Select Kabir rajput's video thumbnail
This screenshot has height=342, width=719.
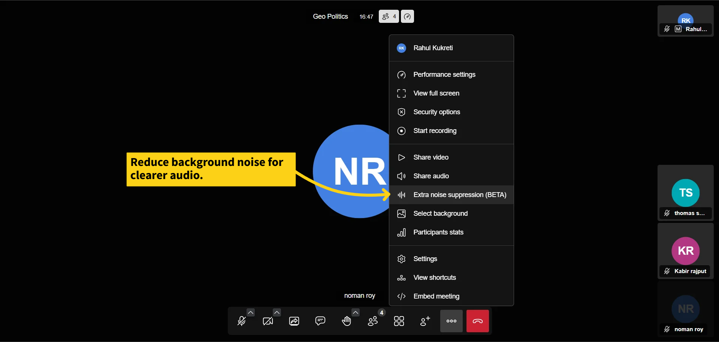click(685, 251)
